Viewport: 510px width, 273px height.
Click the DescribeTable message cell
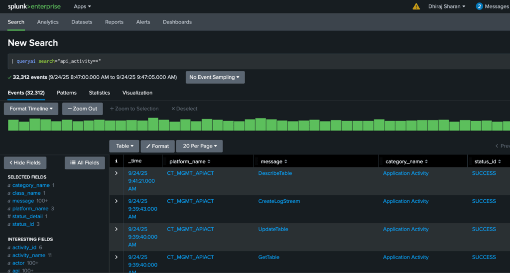(x=275, y=173)
